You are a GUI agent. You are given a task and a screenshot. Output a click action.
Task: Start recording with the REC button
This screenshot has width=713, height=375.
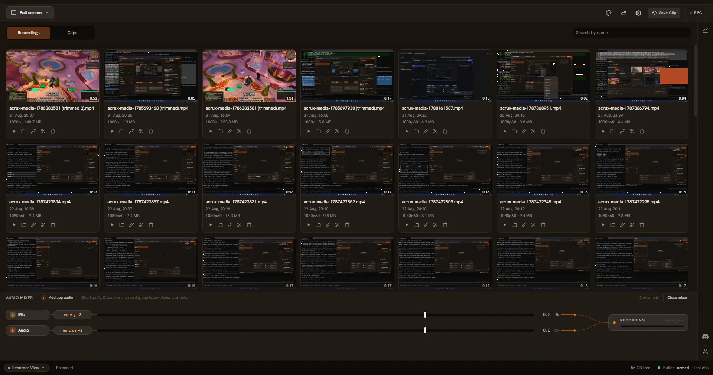[x=696, y=13]
